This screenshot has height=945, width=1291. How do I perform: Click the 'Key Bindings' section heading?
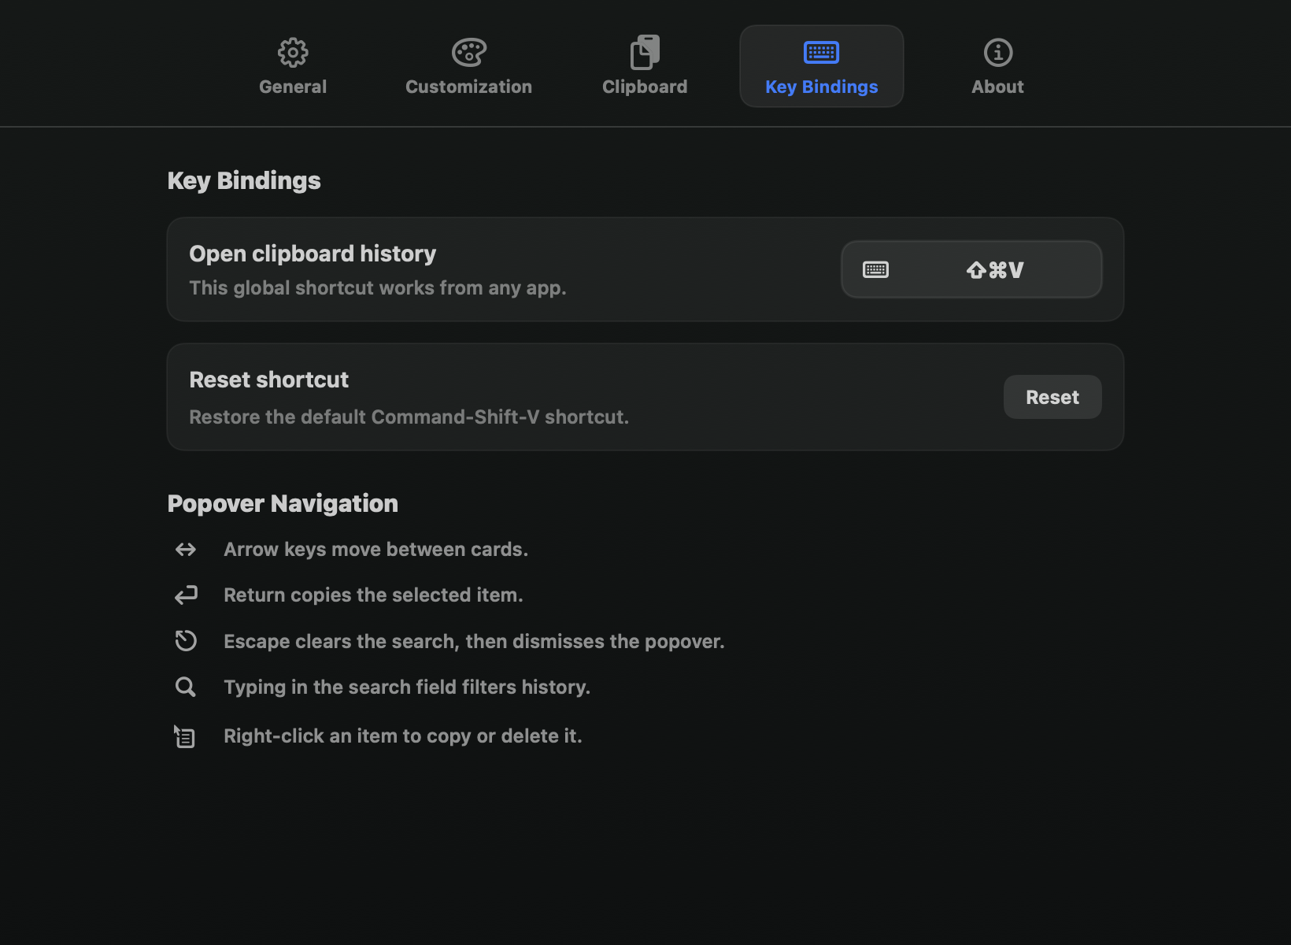click(x=244, y=180)
